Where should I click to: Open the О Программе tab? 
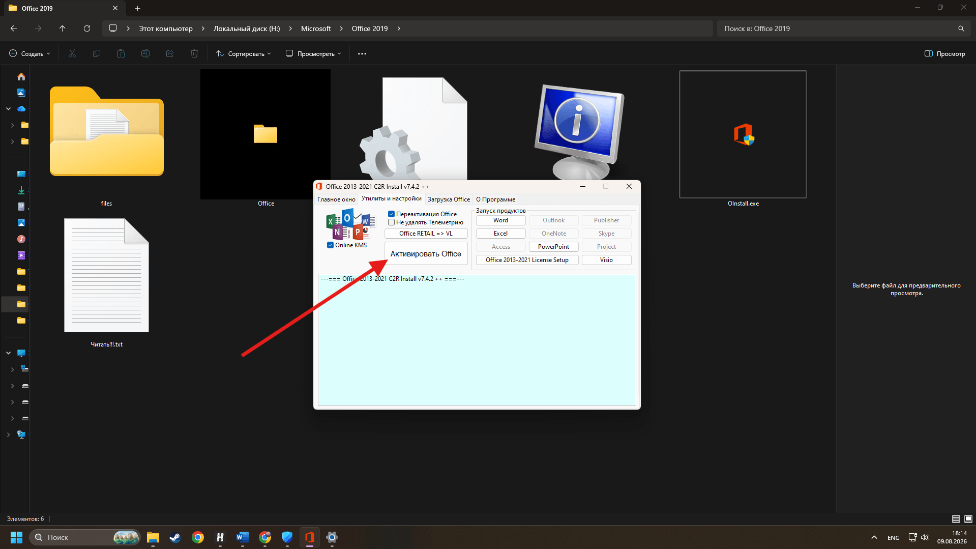pos(496,199)
